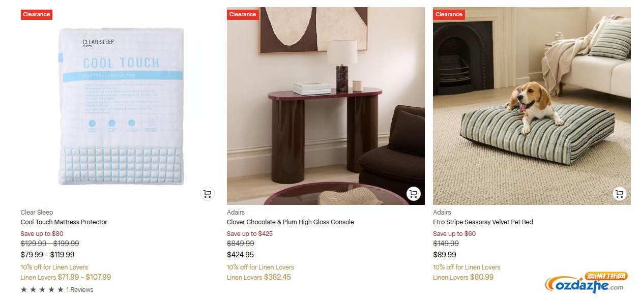This screenshot has height=300, width=639.
Task: Open the Etro Stripe pet bed photo
Action: [x=532, y=107]
